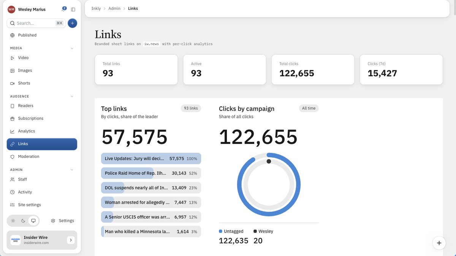
Task: Click the Links breadcrumb
Action: pos(133,8)
